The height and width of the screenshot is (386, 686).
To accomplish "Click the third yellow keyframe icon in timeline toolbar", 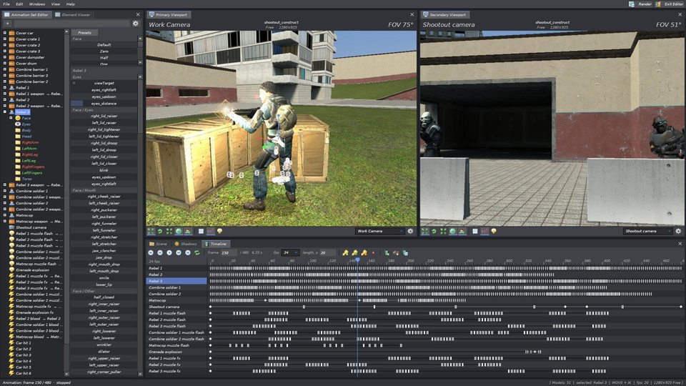I will tap(364, 253).
